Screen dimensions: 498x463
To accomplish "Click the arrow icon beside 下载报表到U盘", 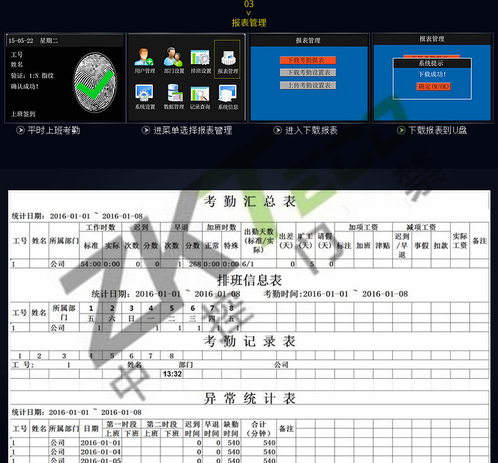I will coord(401,130).
